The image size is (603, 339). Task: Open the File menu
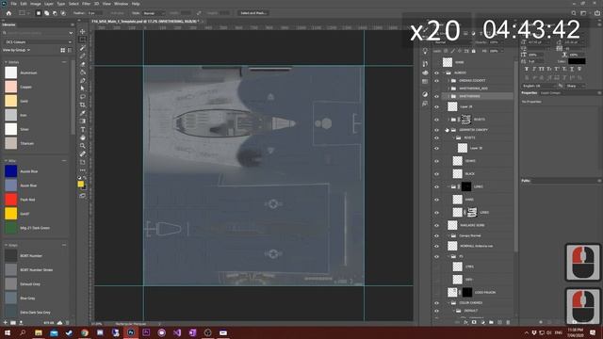[13, 4]
